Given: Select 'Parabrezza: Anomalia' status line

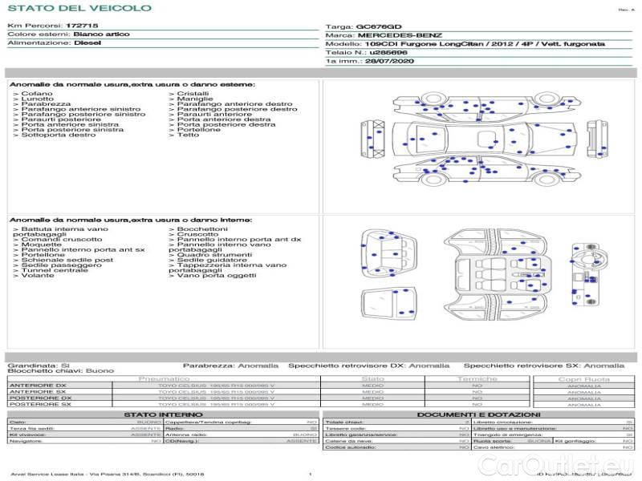Looking at the screenshot, I should (x=230, y=366).
